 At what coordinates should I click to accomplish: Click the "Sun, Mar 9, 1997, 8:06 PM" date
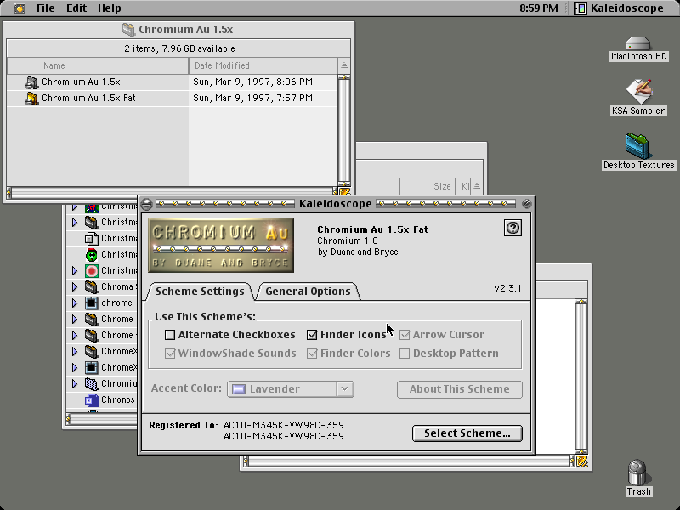tap(252, 82)
